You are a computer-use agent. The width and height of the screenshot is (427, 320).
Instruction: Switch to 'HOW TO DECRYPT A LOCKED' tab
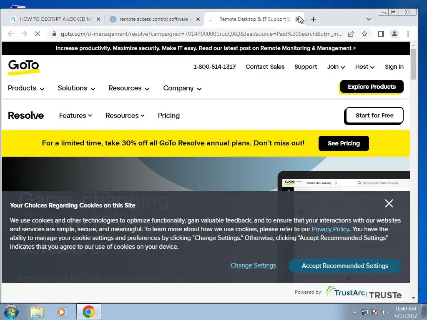point(56,19)
